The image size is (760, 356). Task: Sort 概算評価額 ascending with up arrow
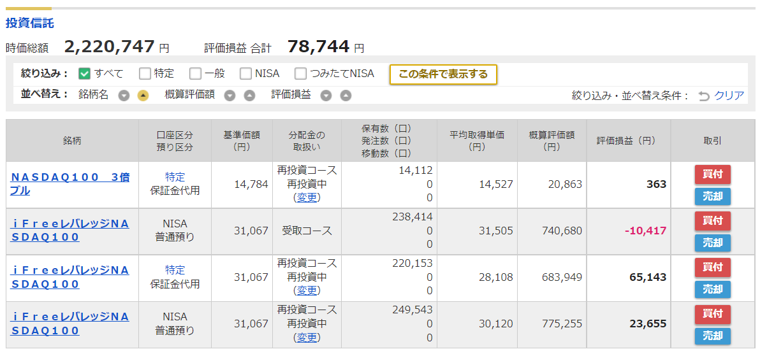click(249, 96)
